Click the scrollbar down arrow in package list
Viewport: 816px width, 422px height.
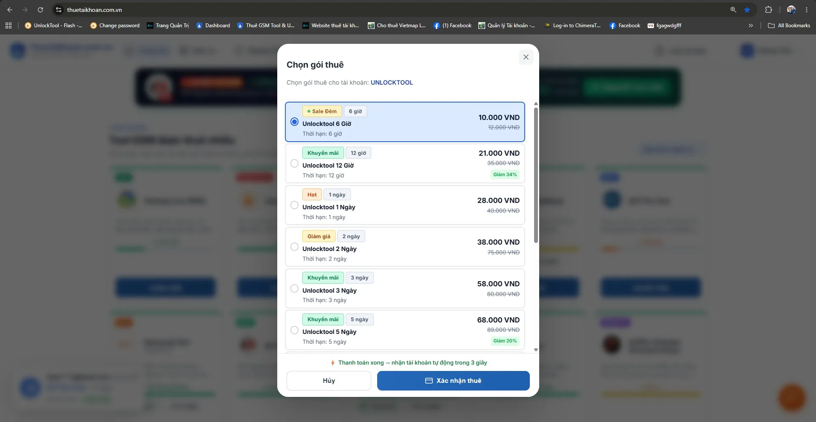[x=536, y=350]
